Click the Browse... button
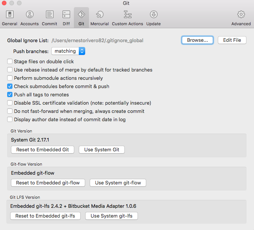 coord(197,40)
